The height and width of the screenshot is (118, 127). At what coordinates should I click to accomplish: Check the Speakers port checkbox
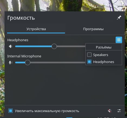coord(89,55)
